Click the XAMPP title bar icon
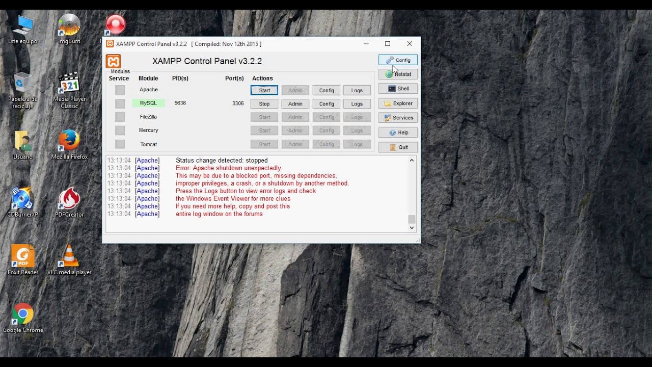652x367 pixels. coord(110,44)
